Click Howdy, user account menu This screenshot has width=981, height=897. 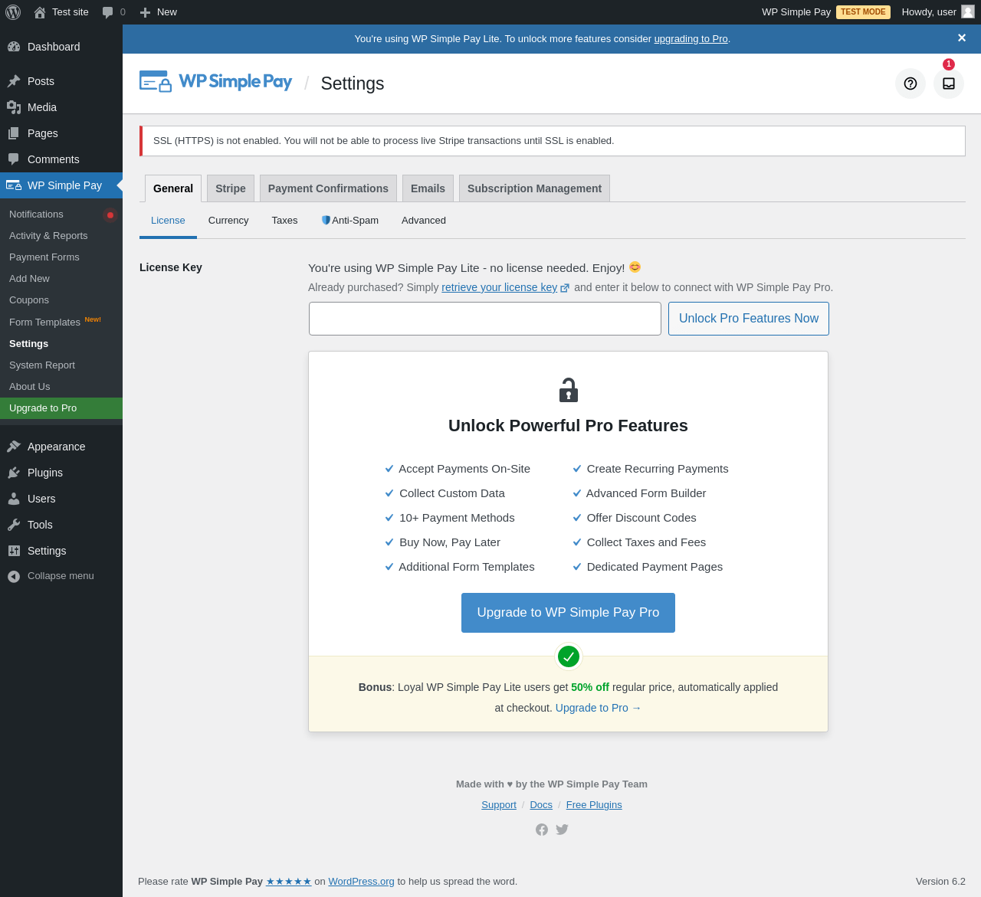pos(937,12)
